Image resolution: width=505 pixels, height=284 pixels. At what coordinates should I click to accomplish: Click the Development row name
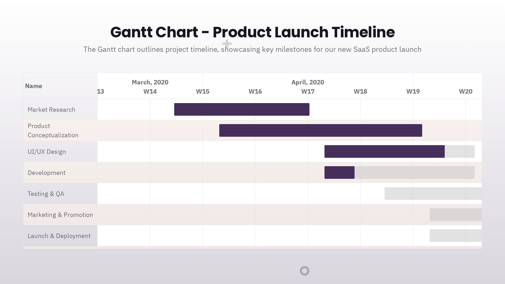click(x=47, y=173)
